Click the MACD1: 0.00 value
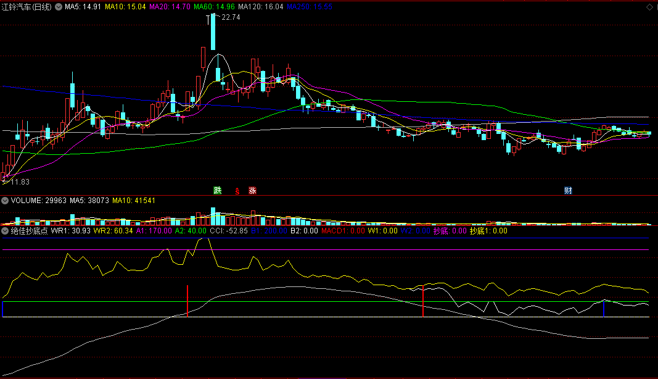This screenshot has height=379, width=658. coord(343,231)
